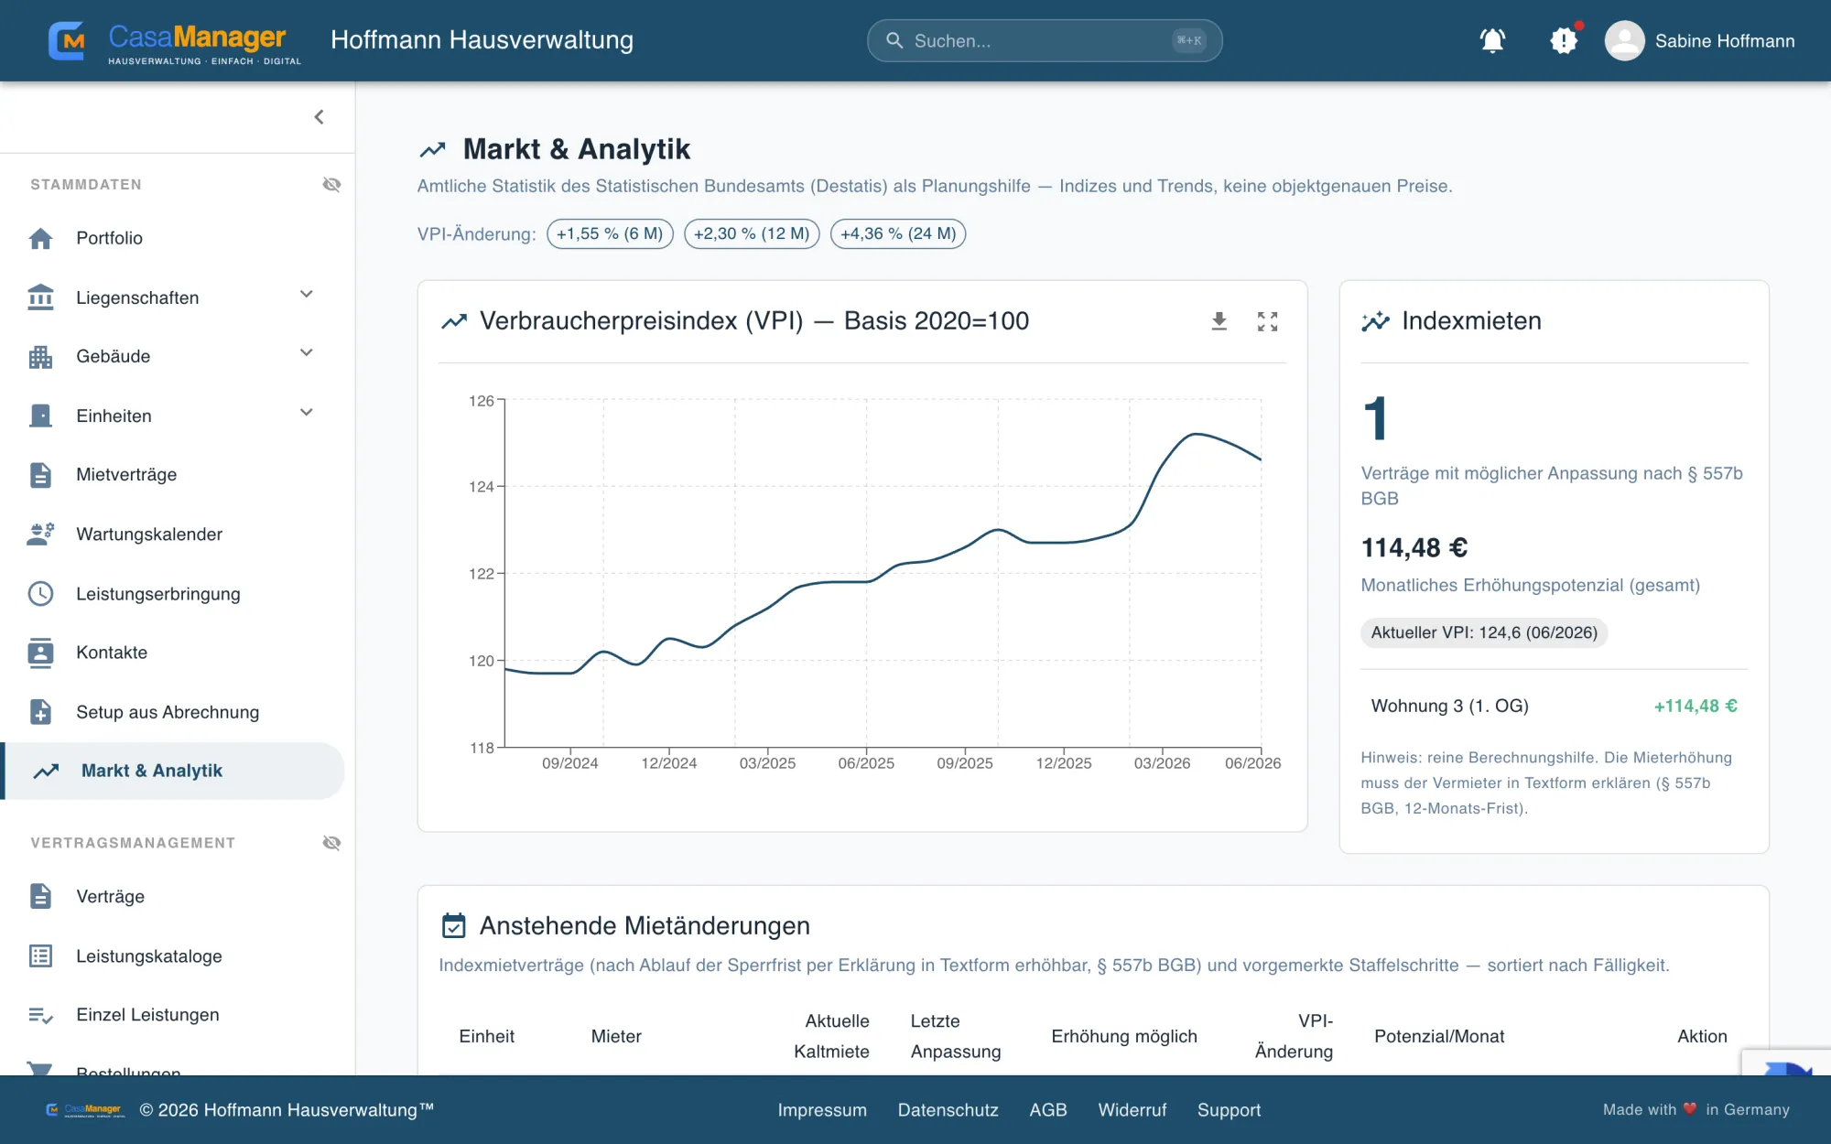
Task: Hide the Stammdaten section
Action: point(331,185)
